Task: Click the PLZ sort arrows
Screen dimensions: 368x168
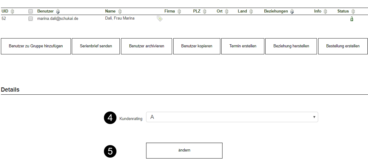Action: [x=204, y=11]
